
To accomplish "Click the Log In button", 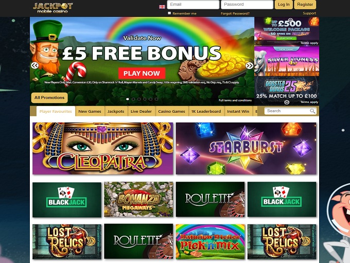I will click(284, 5).
